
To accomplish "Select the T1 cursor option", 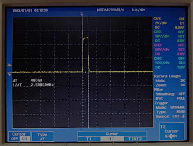I will point(89,139).
